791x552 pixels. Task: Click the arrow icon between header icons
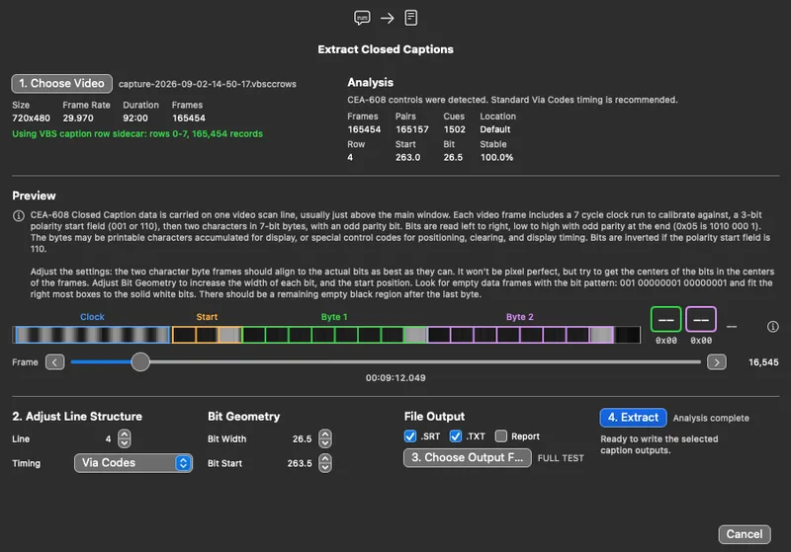coord(387,19)
